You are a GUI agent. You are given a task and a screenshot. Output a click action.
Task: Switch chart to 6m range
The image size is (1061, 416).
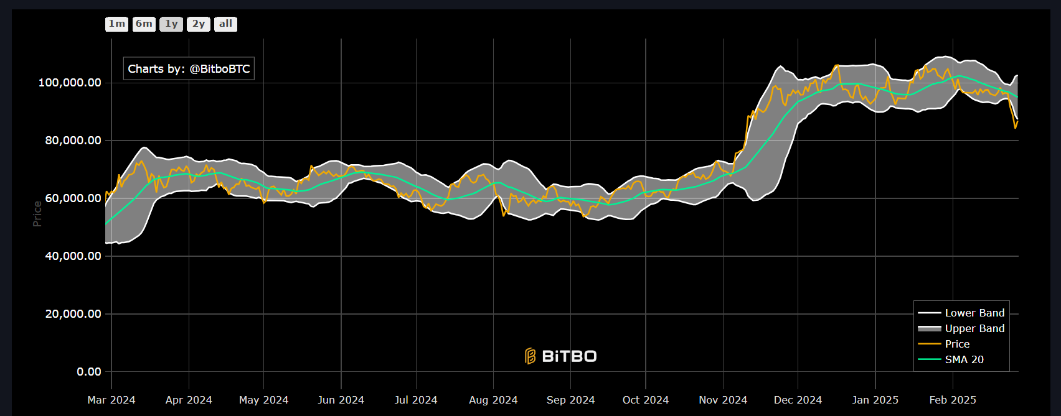coord(144,24)
